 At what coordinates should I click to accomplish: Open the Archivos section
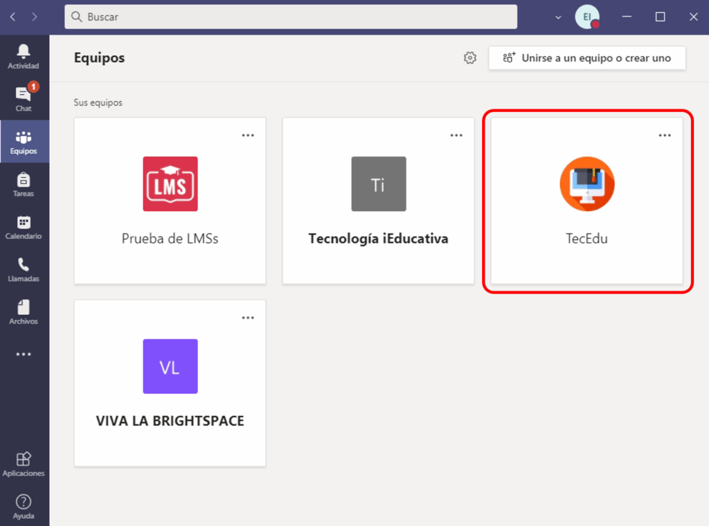pos(24,312)
